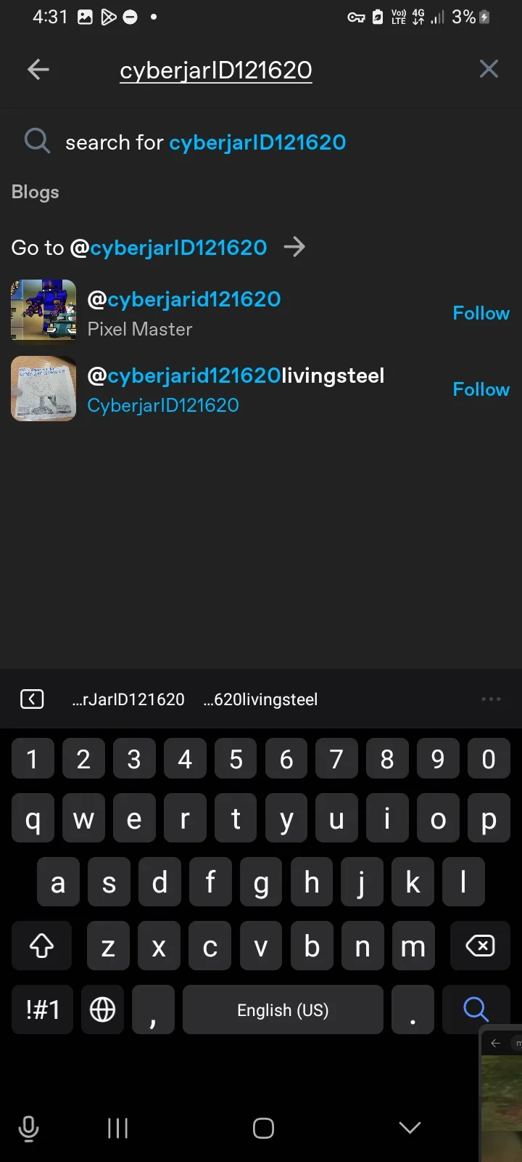
Task: Tap the magnifier icon beside search suggestion
Action: [x=37, y=141]
